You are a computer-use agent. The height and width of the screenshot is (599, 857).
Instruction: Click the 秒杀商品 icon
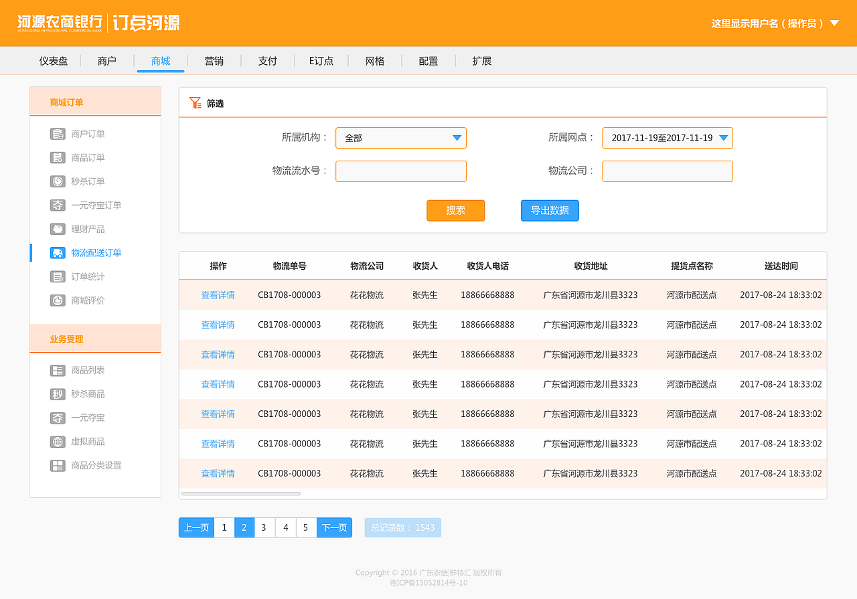click(x=58, y=394)
